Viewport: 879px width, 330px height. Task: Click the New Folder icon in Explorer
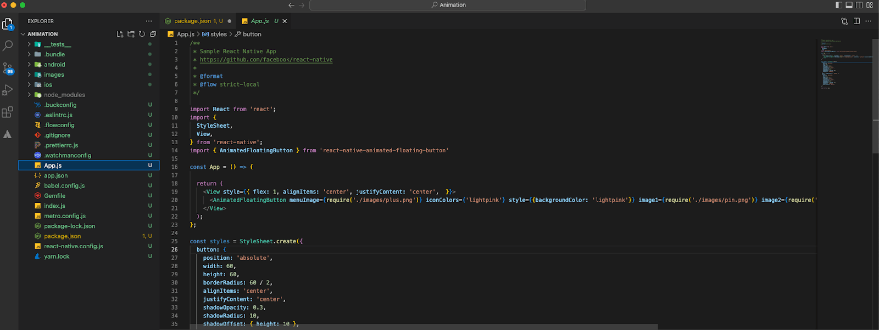(131, 34)
